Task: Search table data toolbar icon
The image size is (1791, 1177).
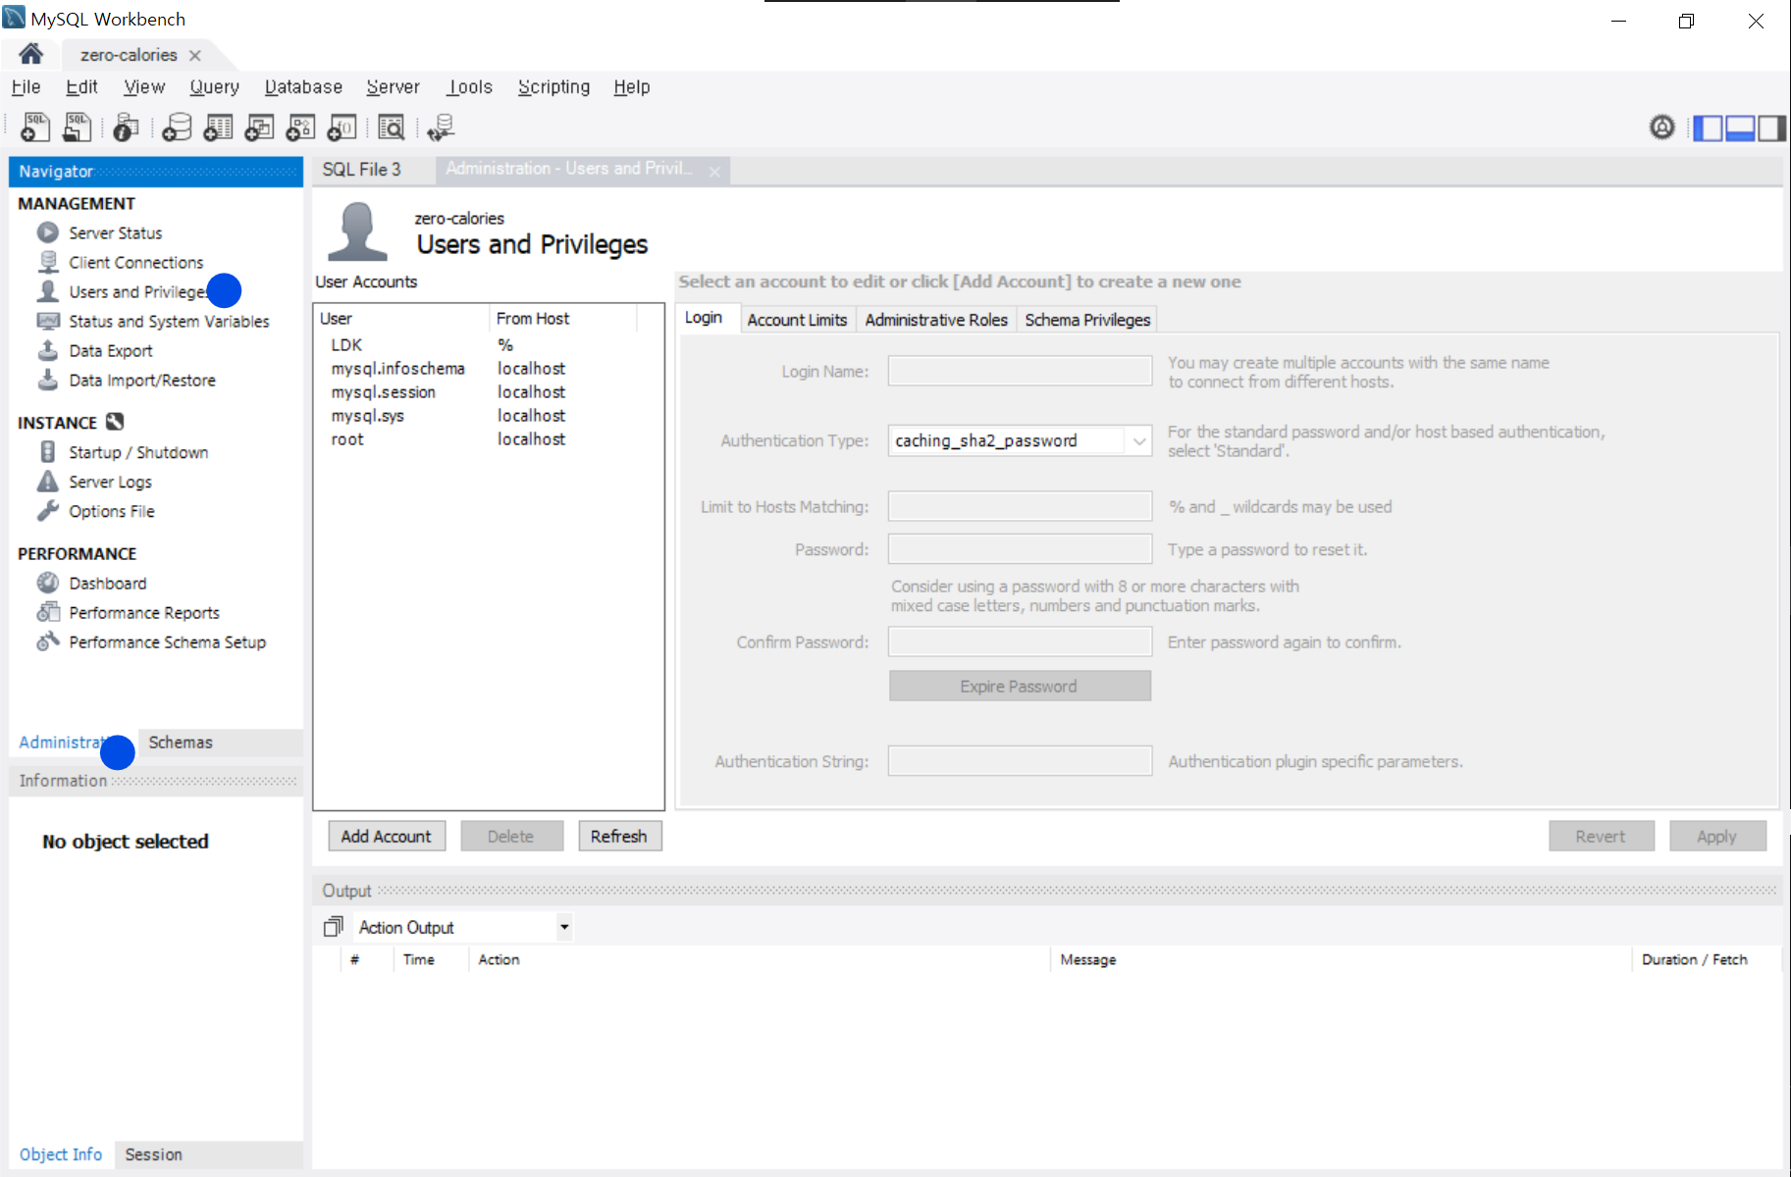Action: click(x=391, y=128)
